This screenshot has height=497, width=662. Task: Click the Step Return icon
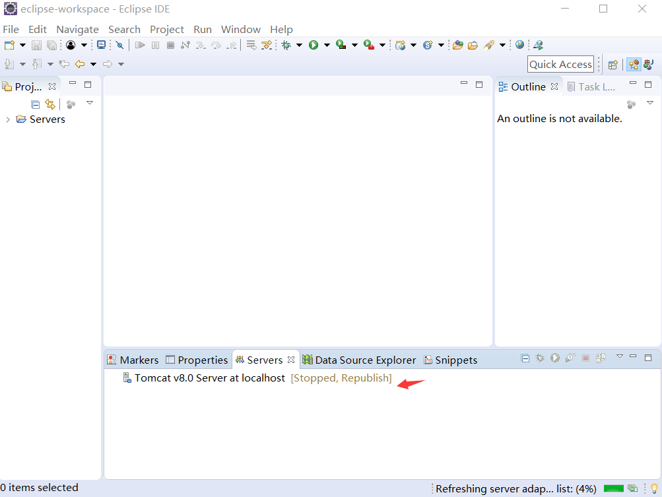(232, 45)
